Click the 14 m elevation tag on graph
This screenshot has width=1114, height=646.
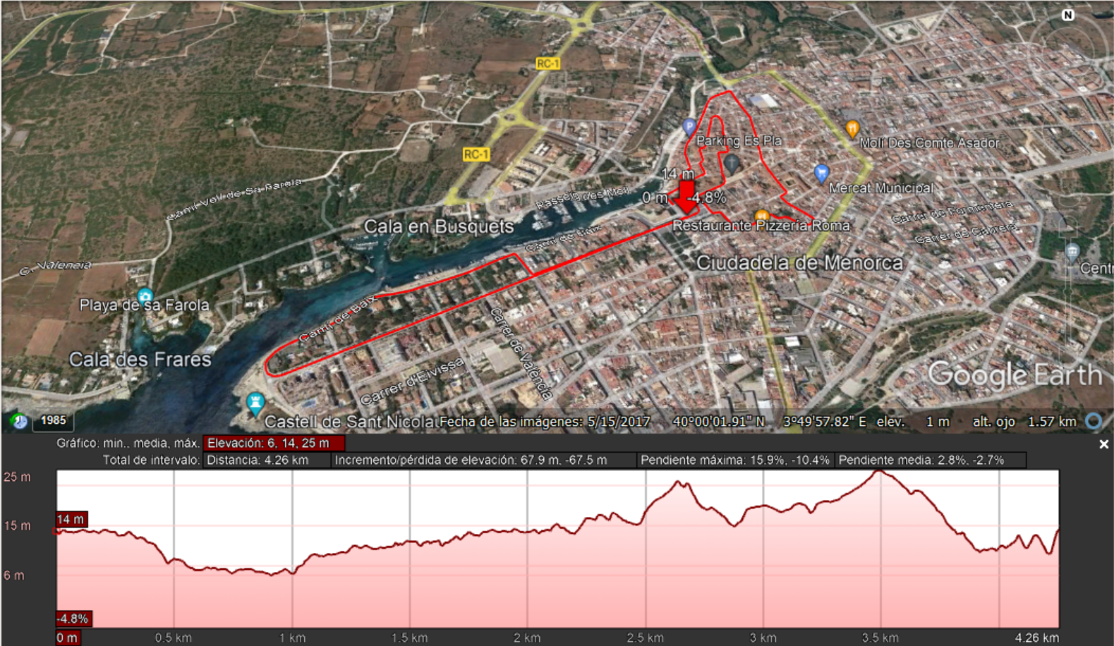[x=71, y=519]
